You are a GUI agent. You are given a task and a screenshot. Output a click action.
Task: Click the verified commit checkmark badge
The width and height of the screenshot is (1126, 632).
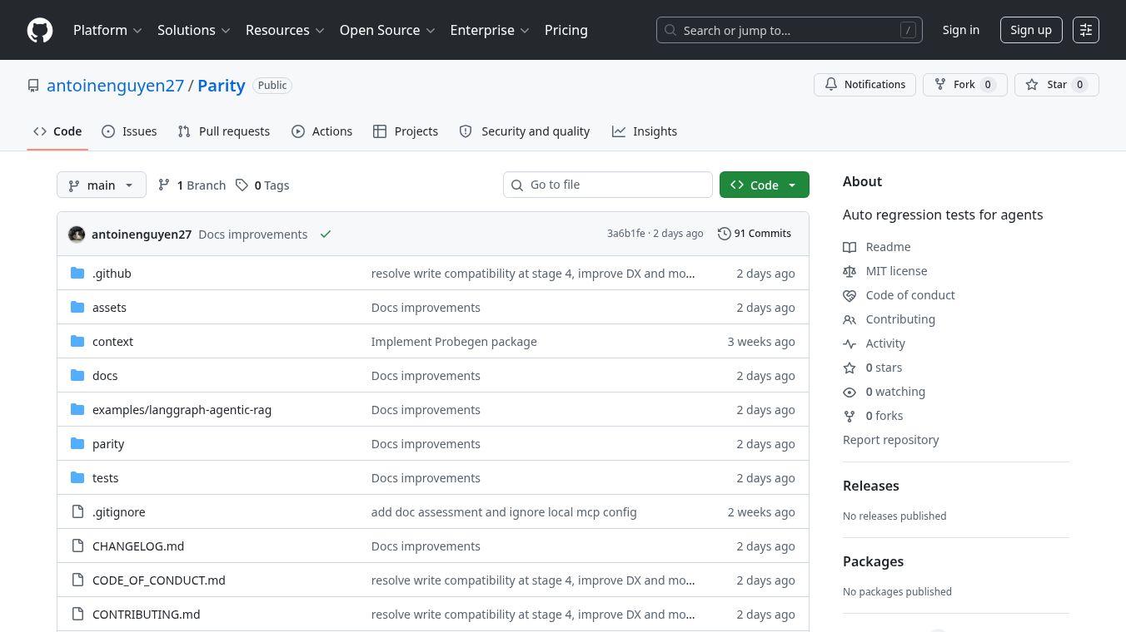point(326,235)
